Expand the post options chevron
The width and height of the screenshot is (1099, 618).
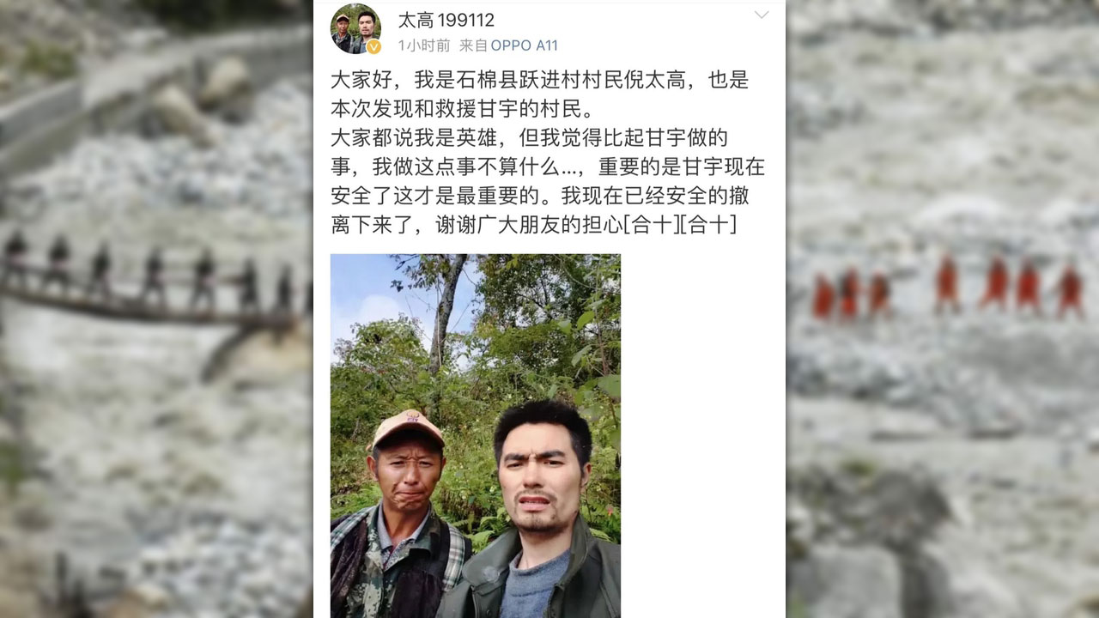pyautogui.click(x=761, y=15)
